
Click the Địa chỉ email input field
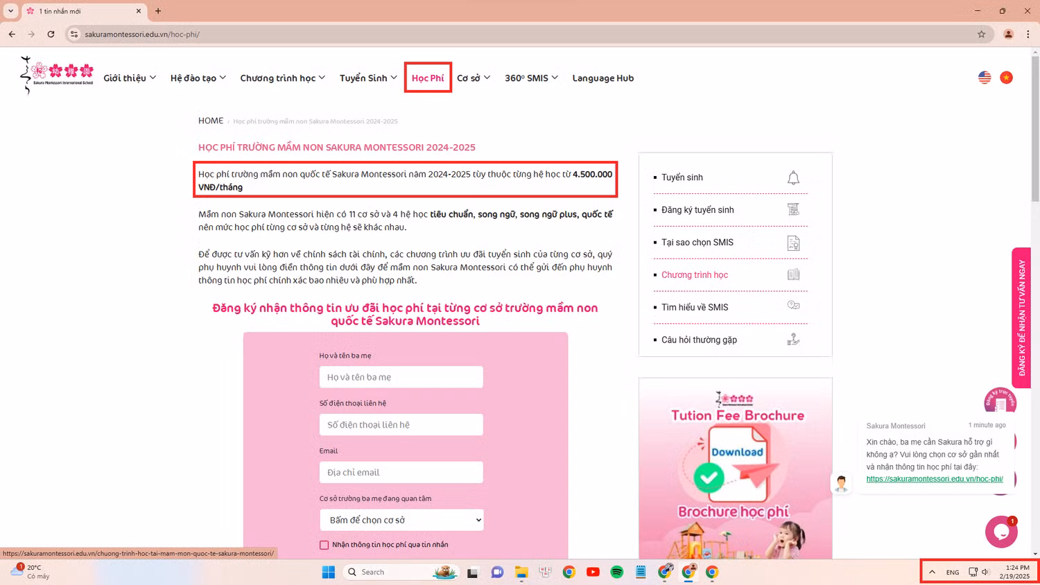(x=401, y=473)
